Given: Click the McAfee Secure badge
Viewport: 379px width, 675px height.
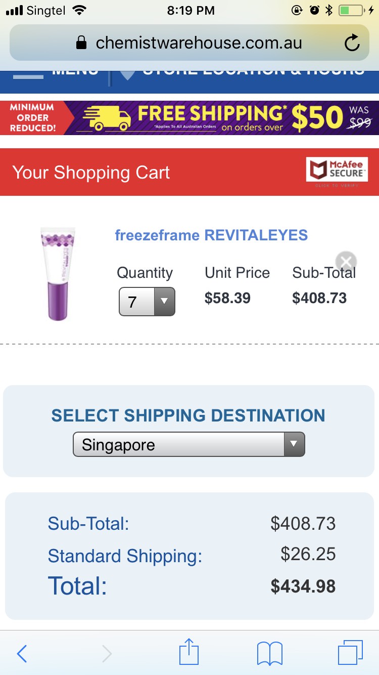Looking at the screenshot, I should pyautogui.click(x=337, y=170).
